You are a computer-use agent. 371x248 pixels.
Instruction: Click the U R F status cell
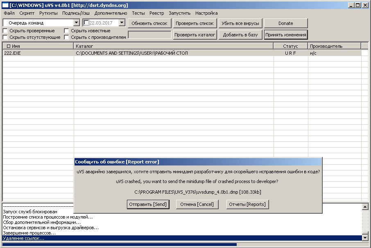tap(290, 53)
